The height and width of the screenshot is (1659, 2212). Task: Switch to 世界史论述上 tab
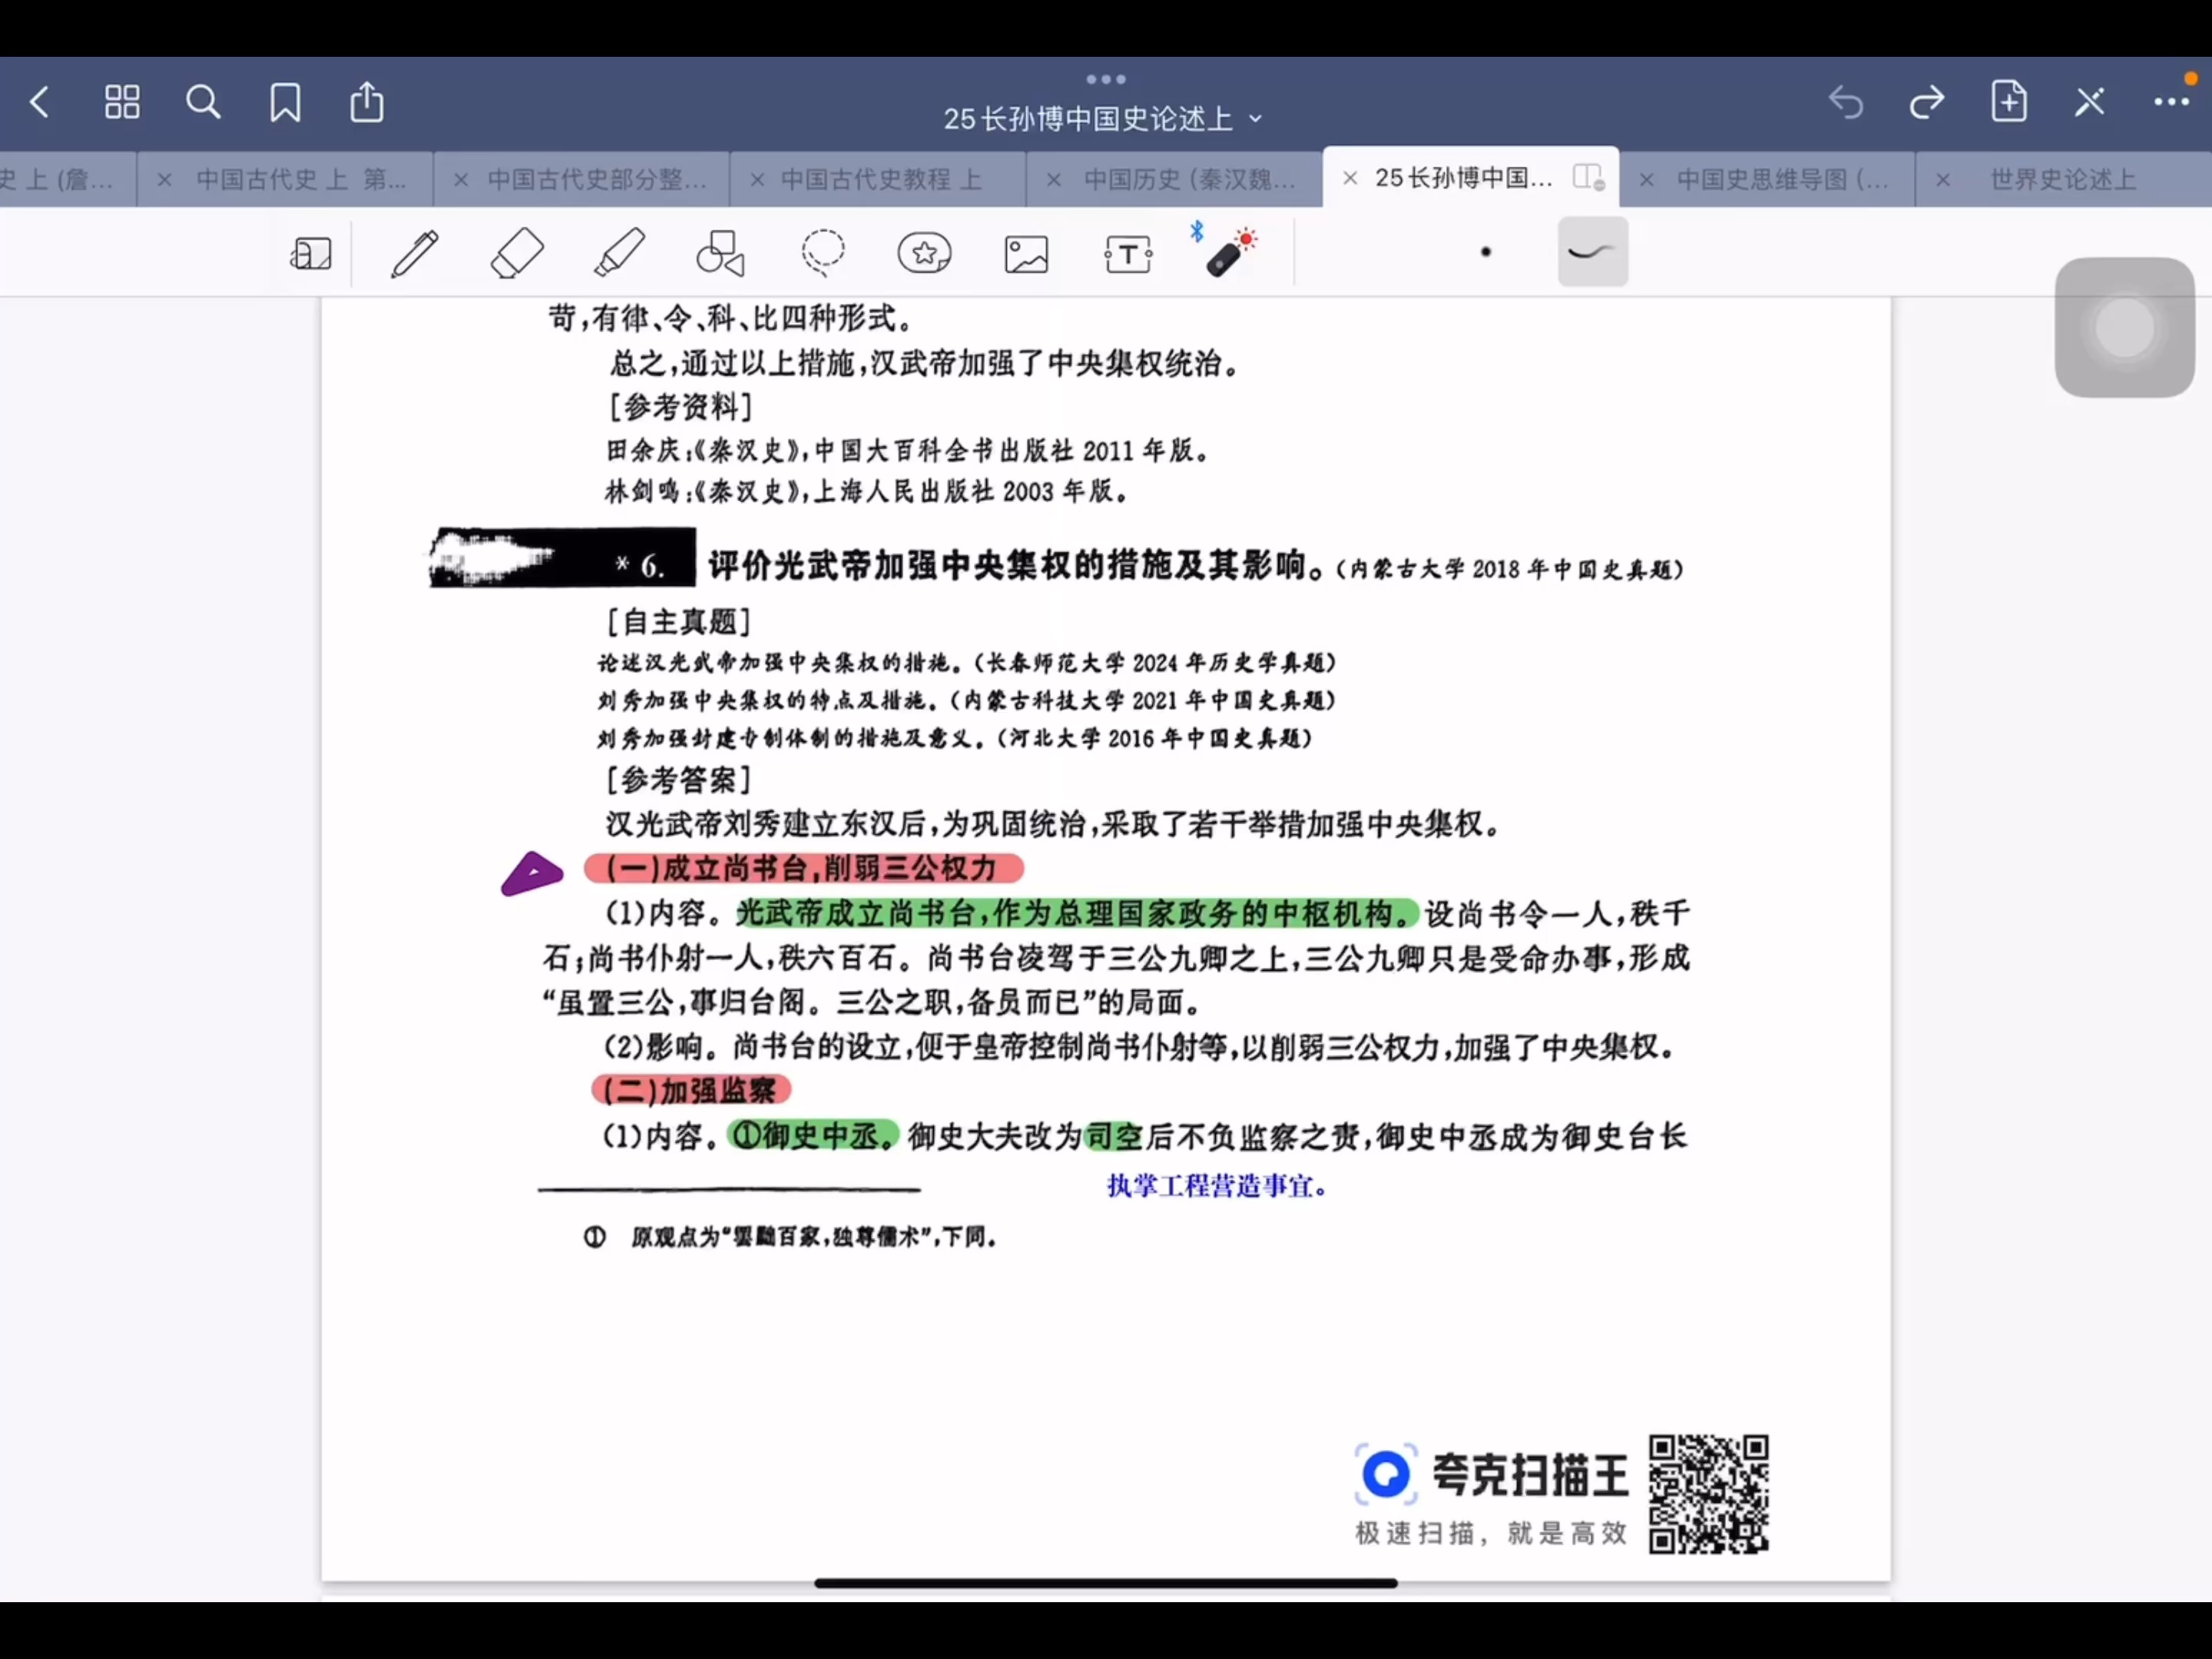[x=2062, y=179]
